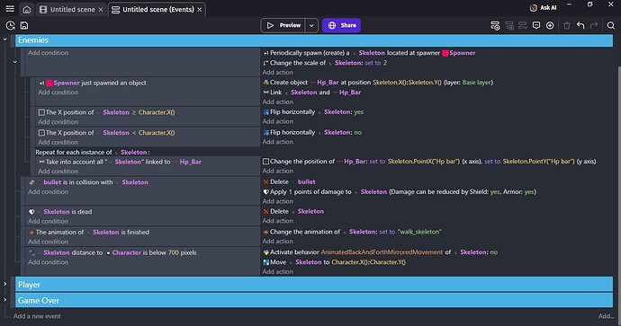Go to the Home tab
The height and width of the screenshot is (326, 621).
[26, 9]
